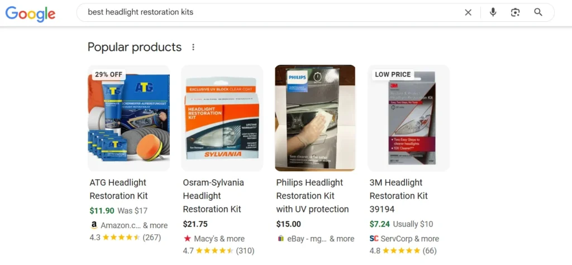Open 3M Headlight Restoration Kit 39194 link

(x=399, y=196)
